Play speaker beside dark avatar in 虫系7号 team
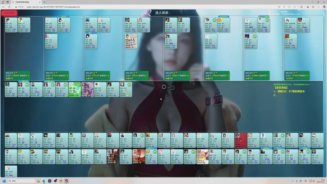This screenshot has width=327, height=184. tap(254, 36)
